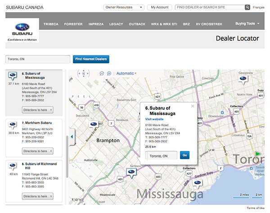Click the Bing logo on map

(x=78, y=200)
